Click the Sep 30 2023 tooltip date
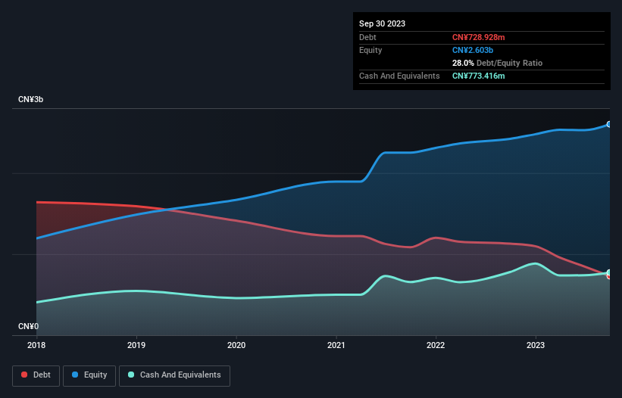Viewport: 622px width, 398px height. 382,23
